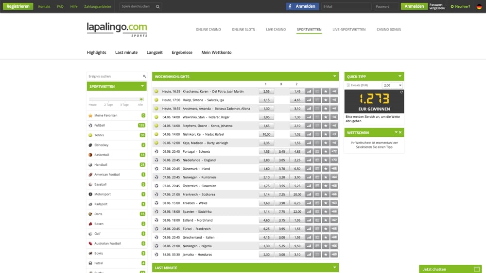Screen dimensions: 486x273
Task: Switch to the Langzeit tab
Action: point(155,52)
